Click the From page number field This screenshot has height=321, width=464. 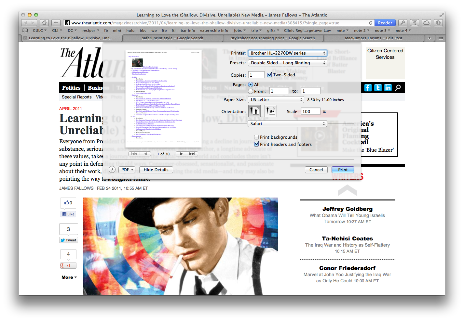coord(279,91)
